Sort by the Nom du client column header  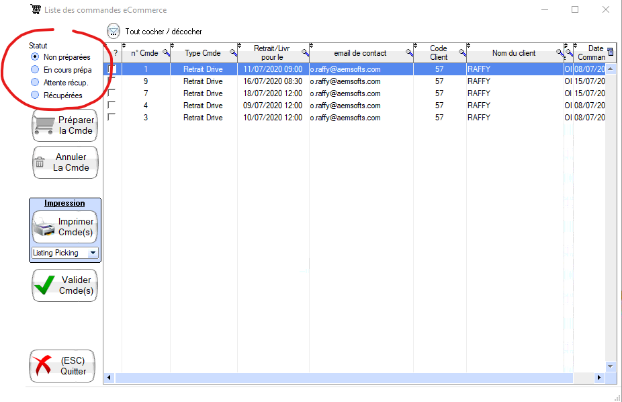(x=513, y=53)
